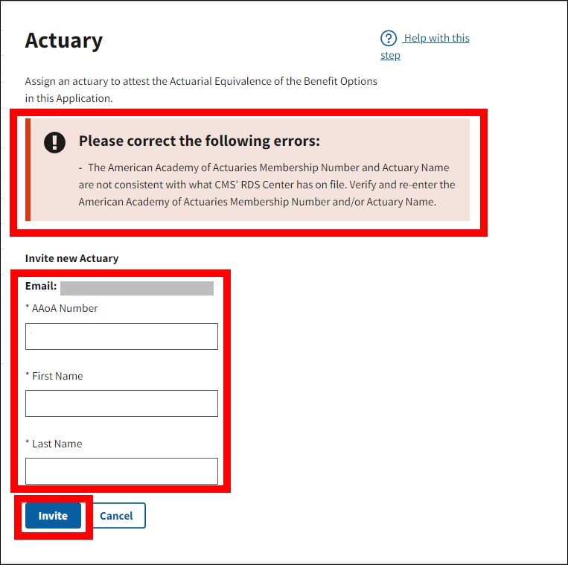
Task: Click the error message description text
Action: [x=267, y=185]
